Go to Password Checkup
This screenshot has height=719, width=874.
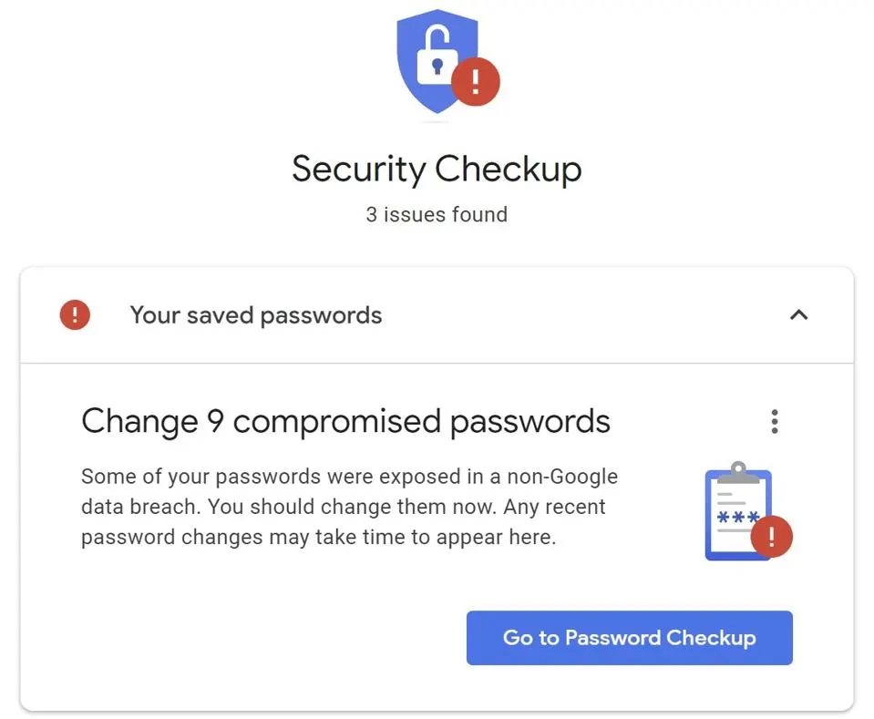(x=630, y=638)
